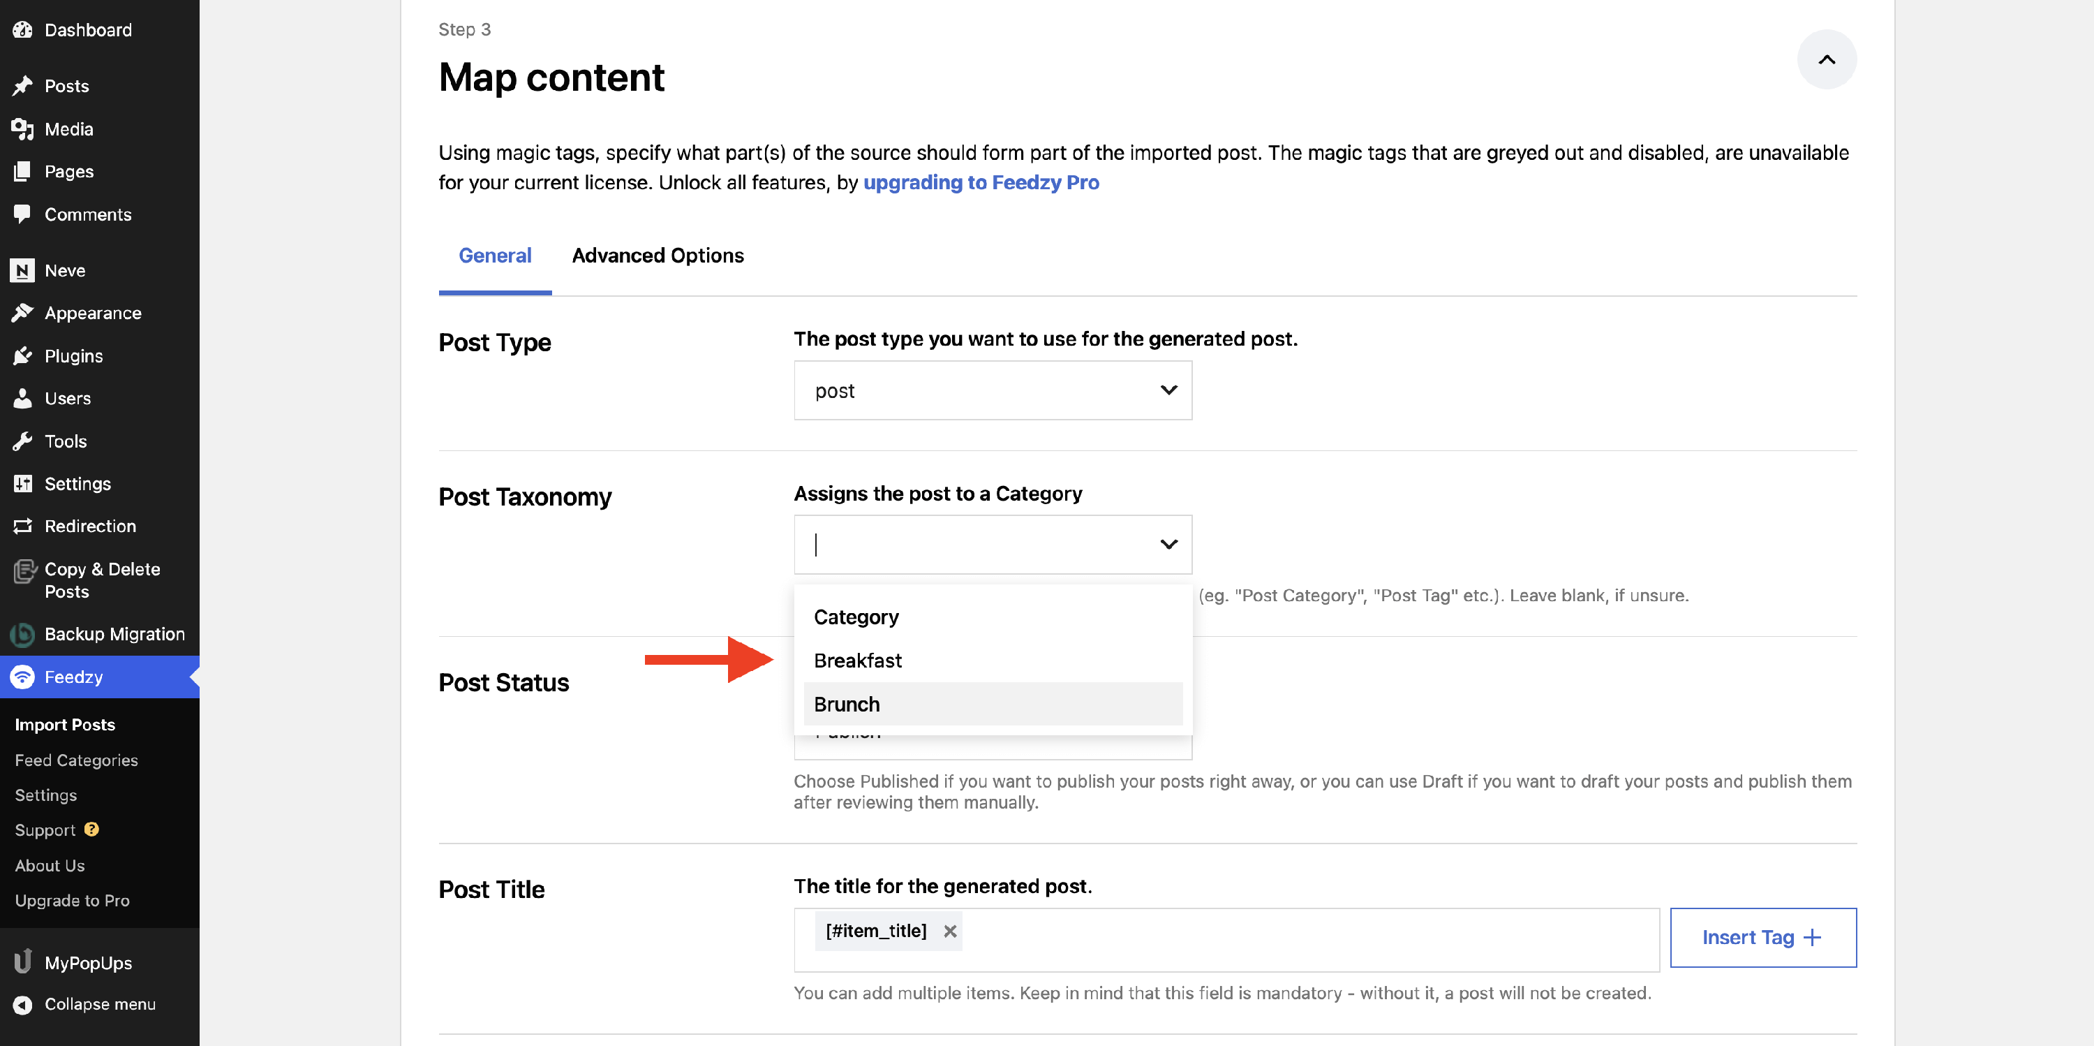
Task: Click the Dashboard gauge icon
Action: [23, 30]
